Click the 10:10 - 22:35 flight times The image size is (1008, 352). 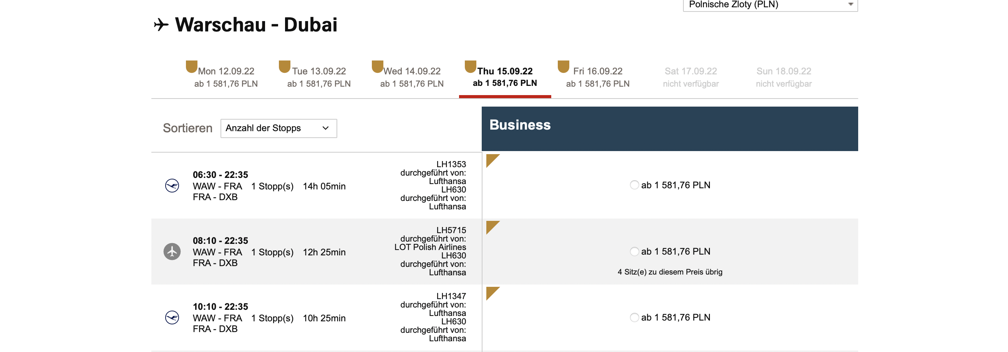click(220, 307)
